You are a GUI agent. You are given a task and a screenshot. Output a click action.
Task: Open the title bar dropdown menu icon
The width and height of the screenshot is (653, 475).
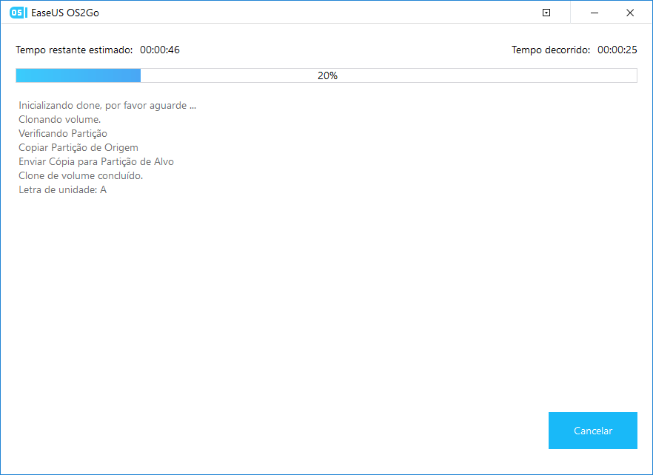(x=546, y=13)
